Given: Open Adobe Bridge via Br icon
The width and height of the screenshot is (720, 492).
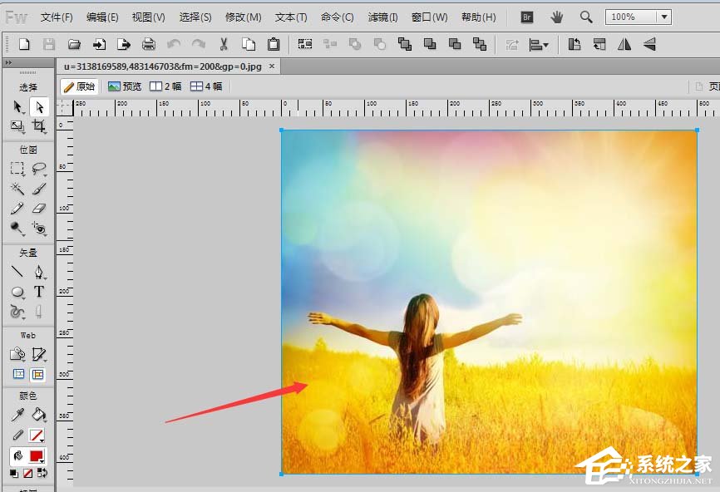Looking at the screenshot, I should pyautogui.click(x=526, y=17).
